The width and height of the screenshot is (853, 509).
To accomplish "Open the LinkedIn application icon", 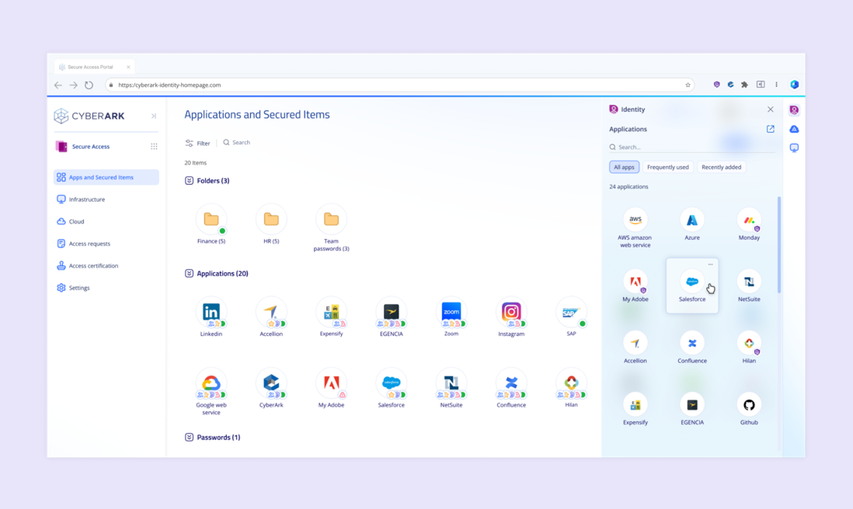I will click(x=211, y=312).
